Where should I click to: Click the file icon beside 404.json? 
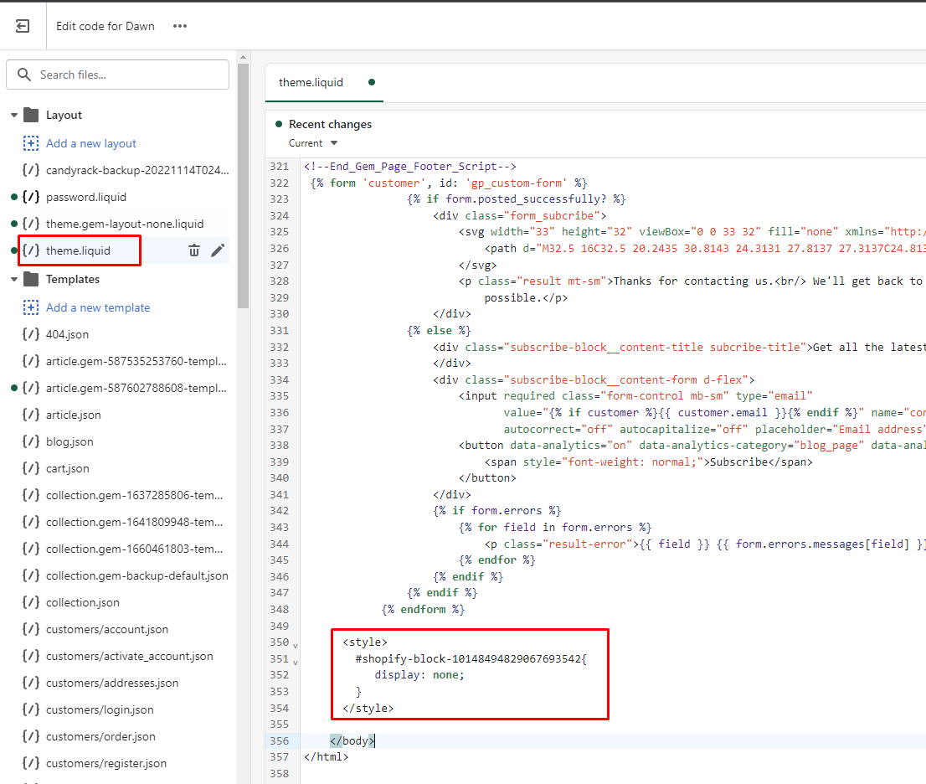(31, 334)
